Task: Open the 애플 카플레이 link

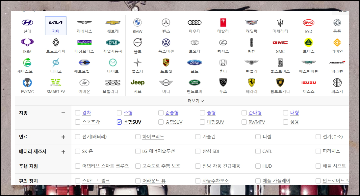Action: 276,181
